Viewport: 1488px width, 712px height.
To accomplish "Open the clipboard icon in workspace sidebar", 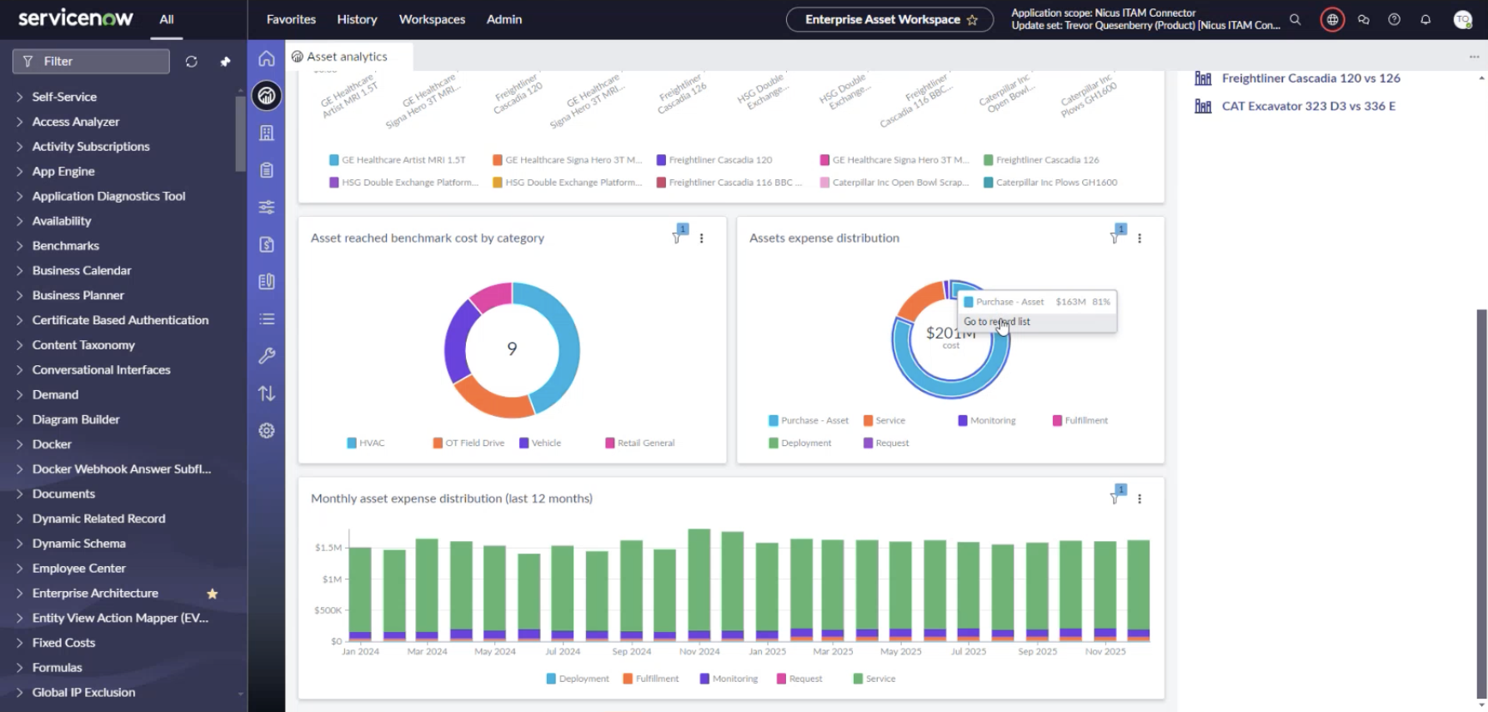I will coord(267,170).
